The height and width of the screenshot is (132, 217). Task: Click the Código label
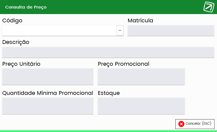click(12, 21)
